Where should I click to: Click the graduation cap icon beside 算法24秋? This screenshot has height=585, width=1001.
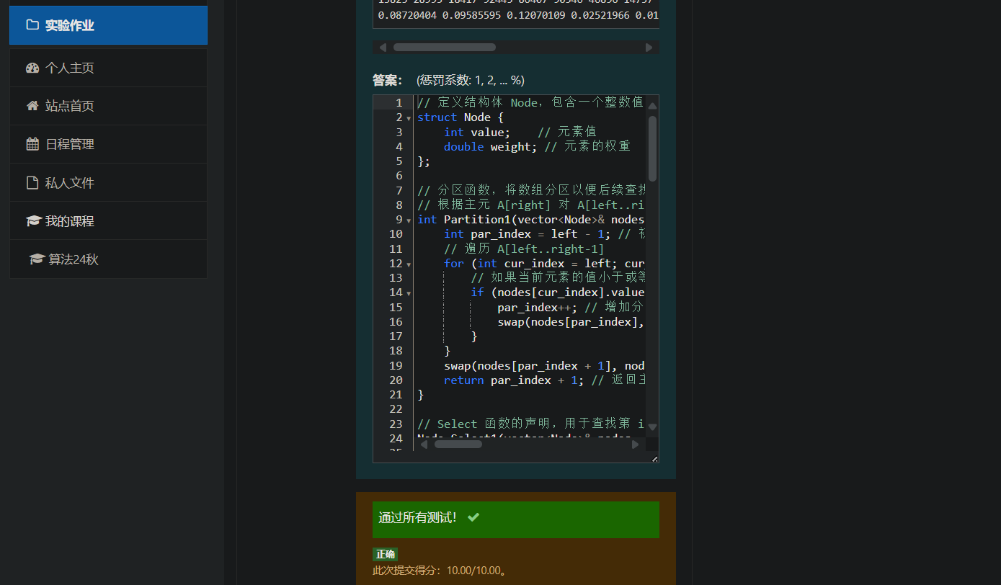[37, 259]
